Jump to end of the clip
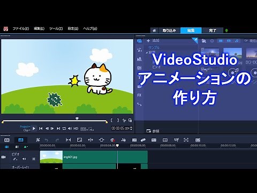 coord(58,128)
